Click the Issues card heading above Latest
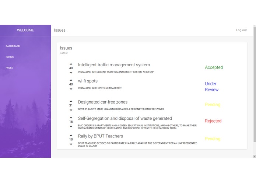This screenshot has width=256, height=182. tap(66, 48)
